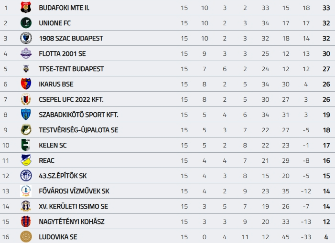The image size is (335, 243).
Task: Click Ludovika SE goal difference -33
Action: [306, 237]
